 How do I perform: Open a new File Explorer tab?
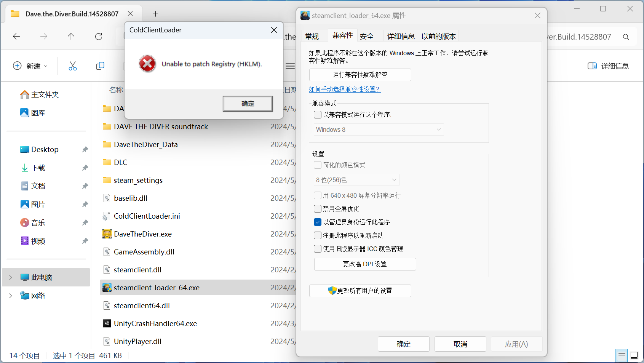click(155, 14)
